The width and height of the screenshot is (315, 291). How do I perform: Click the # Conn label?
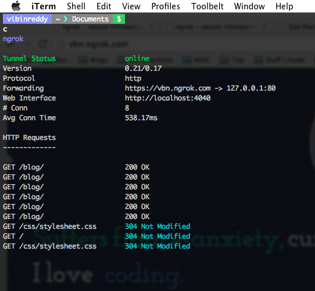coord(15,108)
